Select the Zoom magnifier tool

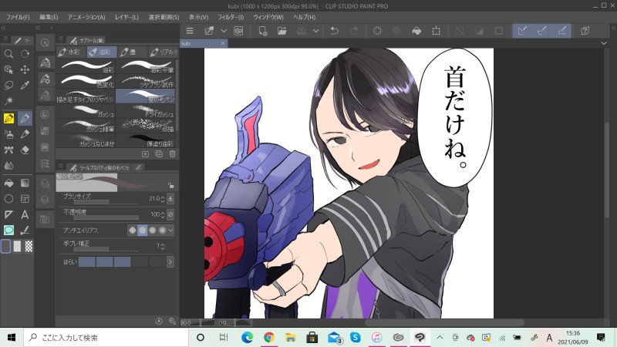[8, 54]
